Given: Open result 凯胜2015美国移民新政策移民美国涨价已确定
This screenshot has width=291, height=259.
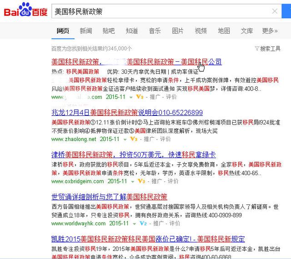Looking at the screenshot, I should click(148, 239).
